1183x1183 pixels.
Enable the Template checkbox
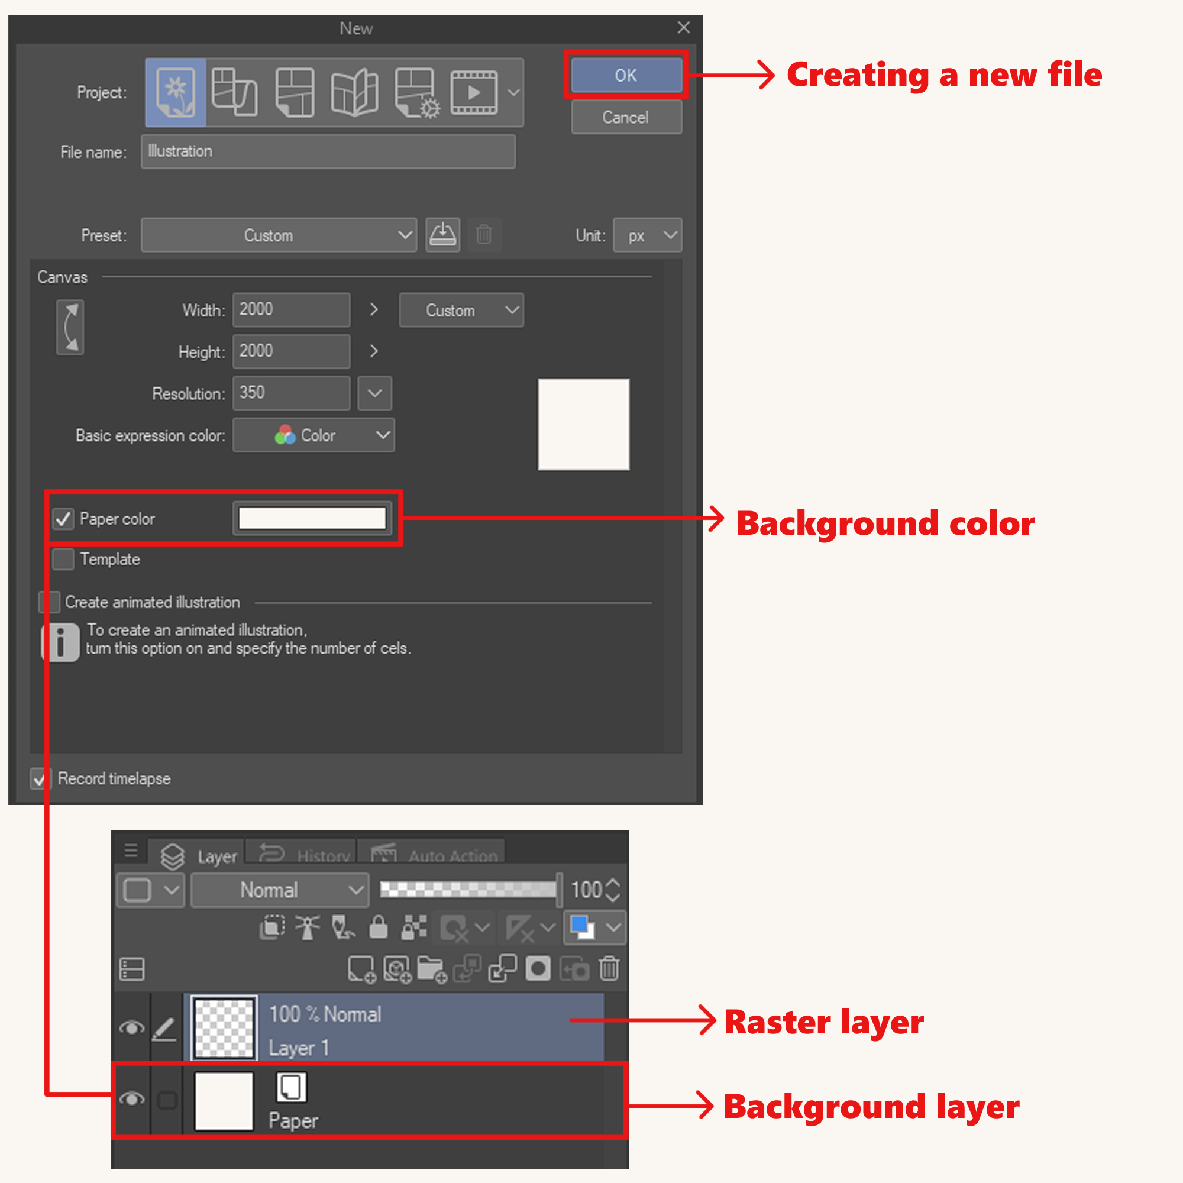(63, 559)
